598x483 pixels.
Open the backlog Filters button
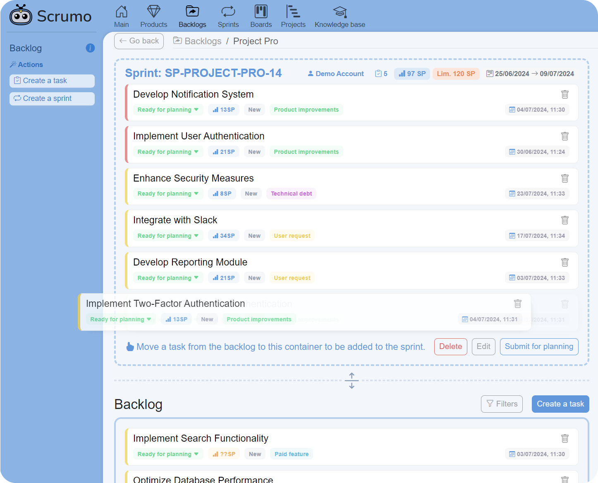[x=502, y=404]
